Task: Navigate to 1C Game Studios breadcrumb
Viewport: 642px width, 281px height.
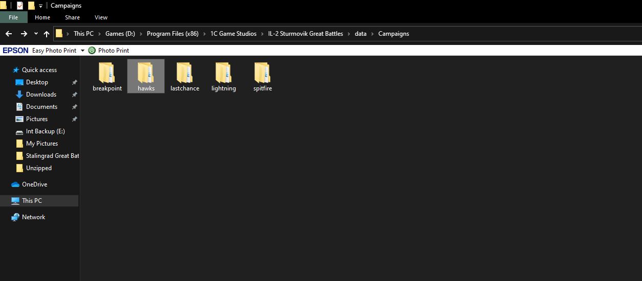Action: point(233,34)
